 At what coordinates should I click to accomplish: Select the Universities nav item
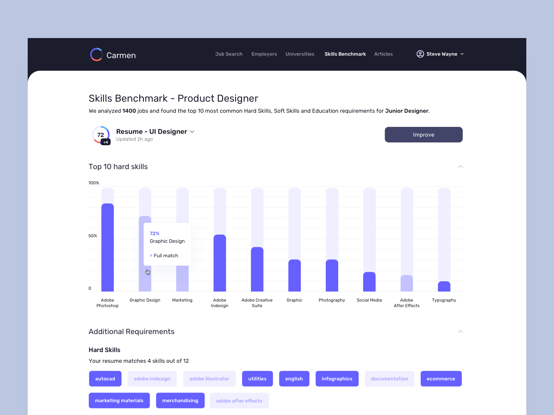coord(300,54)
